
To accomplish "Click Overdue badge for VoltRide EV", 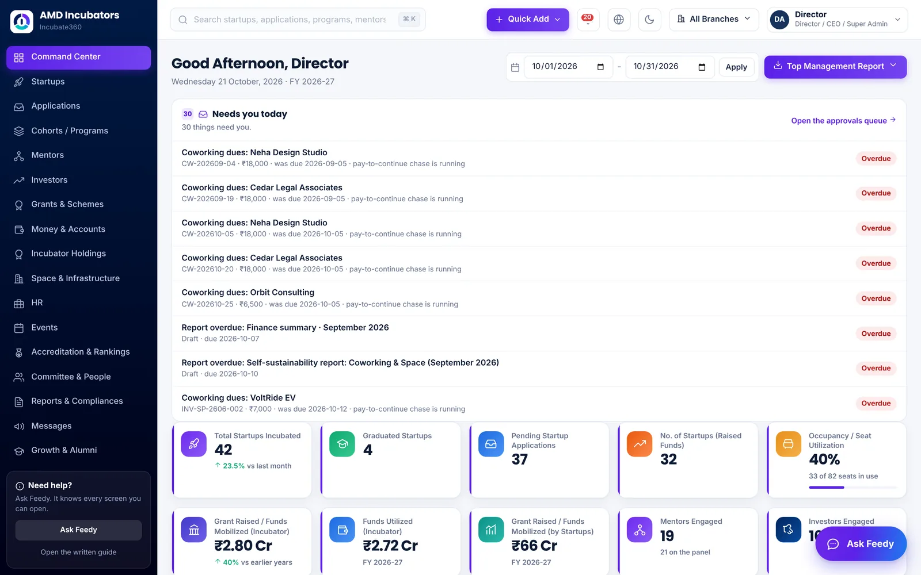I will tap(876, 404).
